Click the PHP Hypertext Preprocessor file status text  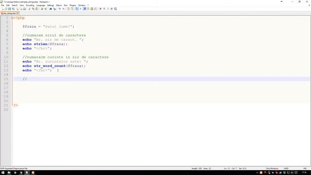coord(14,169)
